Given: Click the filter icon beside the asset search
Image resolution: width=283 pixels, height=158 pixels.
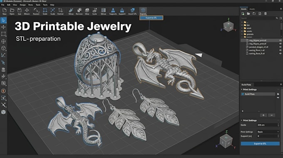Looking at the screenshot, I should [281, 18].
